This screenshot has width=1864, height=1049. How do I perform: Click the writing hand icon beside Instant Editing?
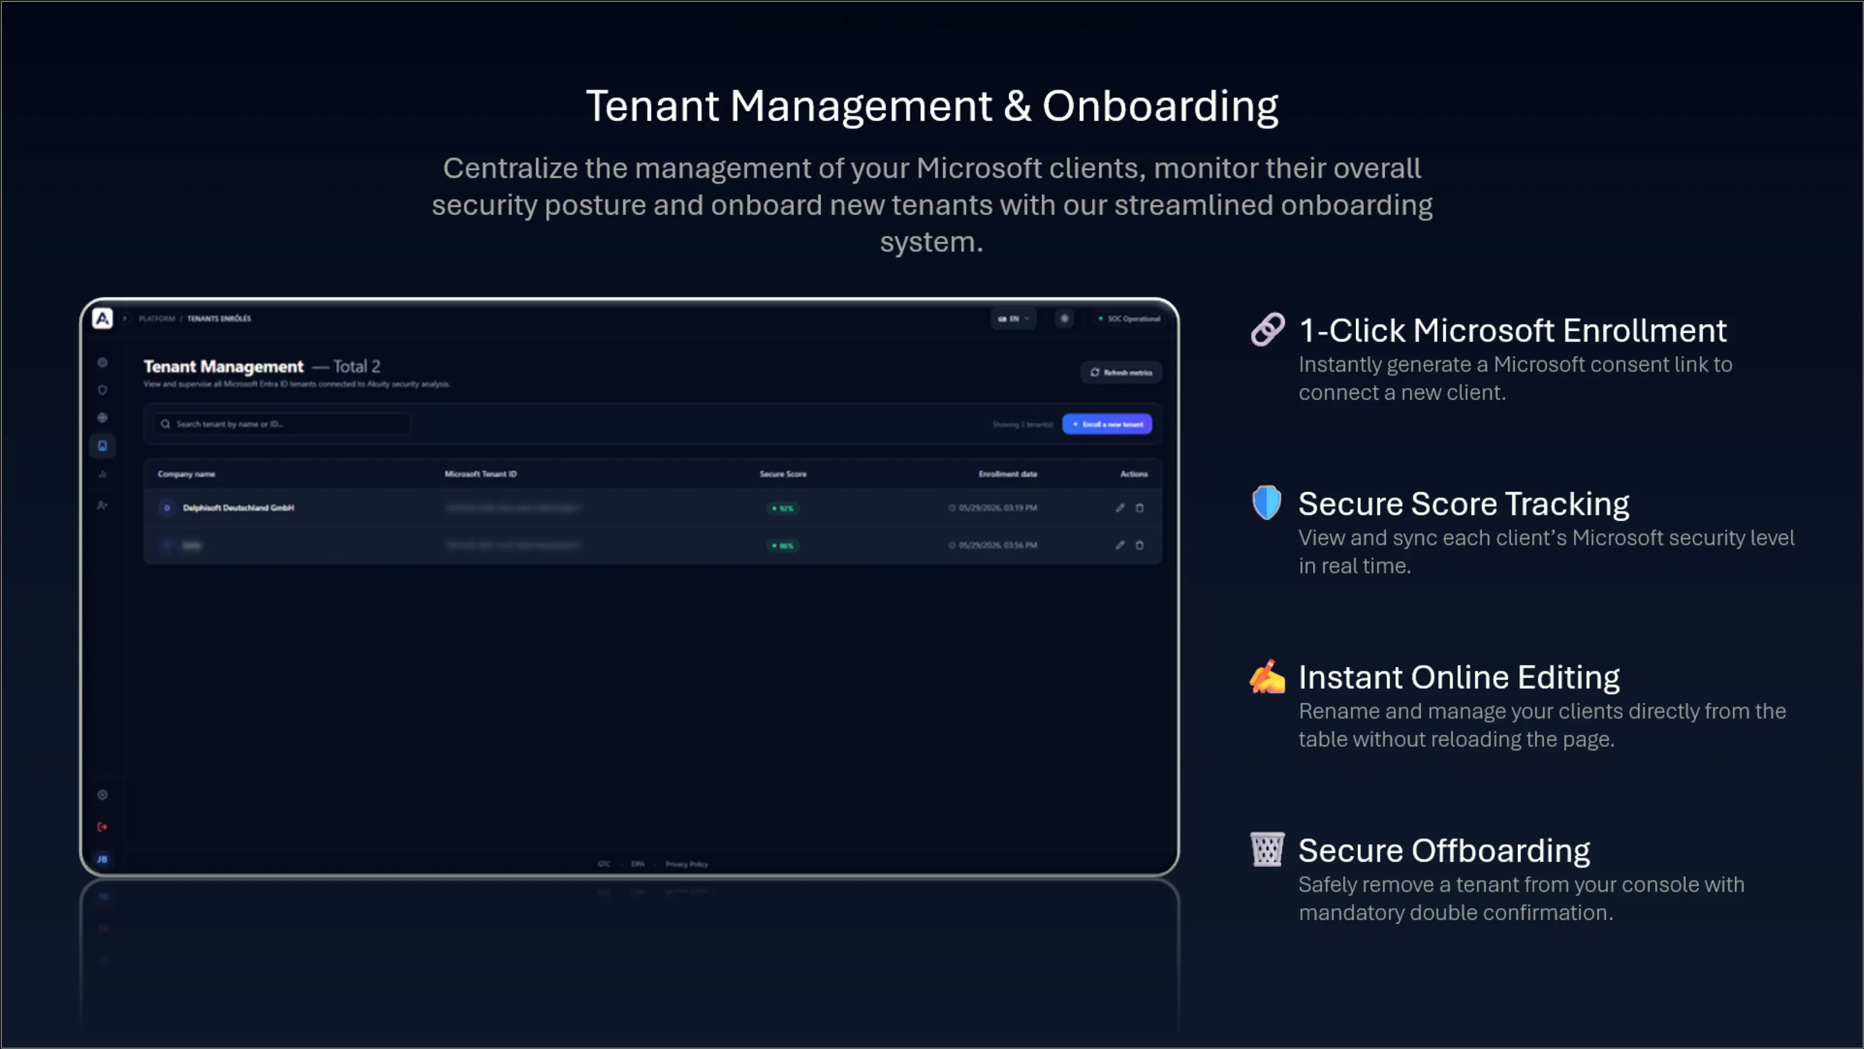(1268, 677)
